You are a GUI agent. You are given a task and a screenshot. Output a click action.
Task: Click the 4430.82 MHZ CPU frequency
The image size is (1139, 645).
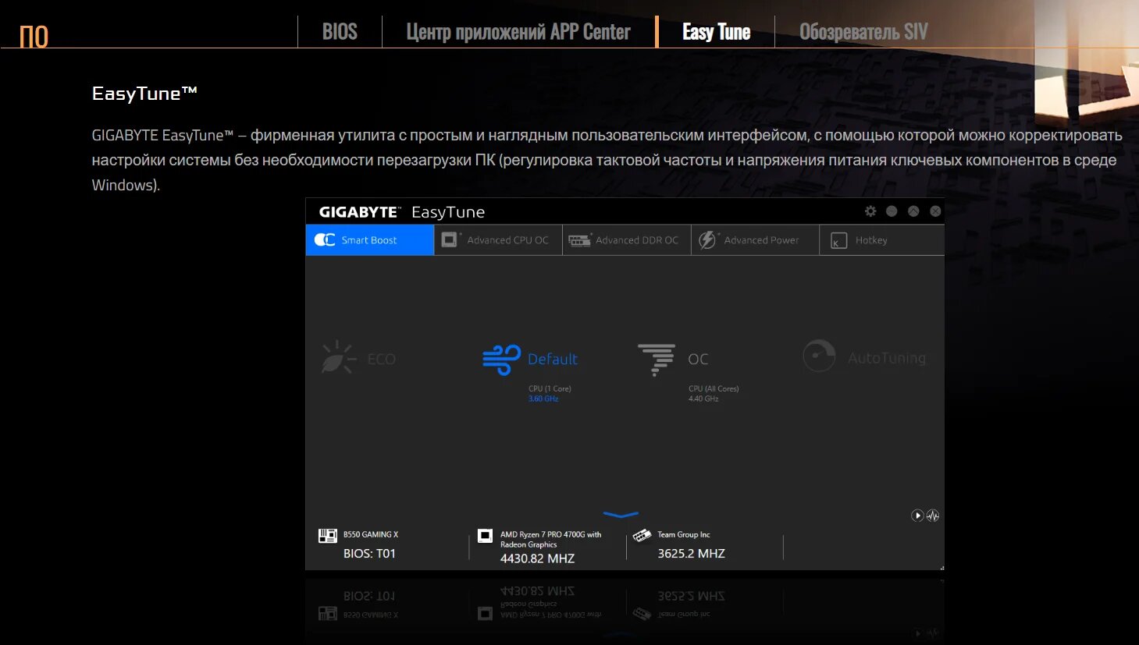[x=537, y=558]
